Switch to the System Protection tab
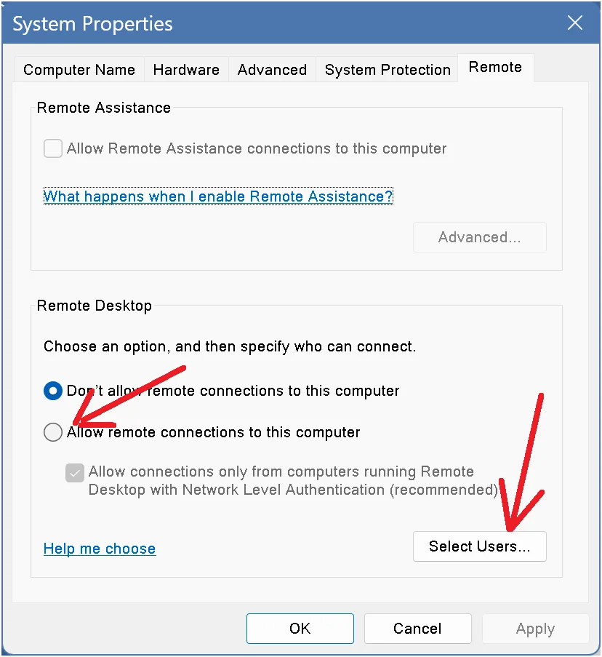This screenshot has width=602, height=657. coord(388,70)
